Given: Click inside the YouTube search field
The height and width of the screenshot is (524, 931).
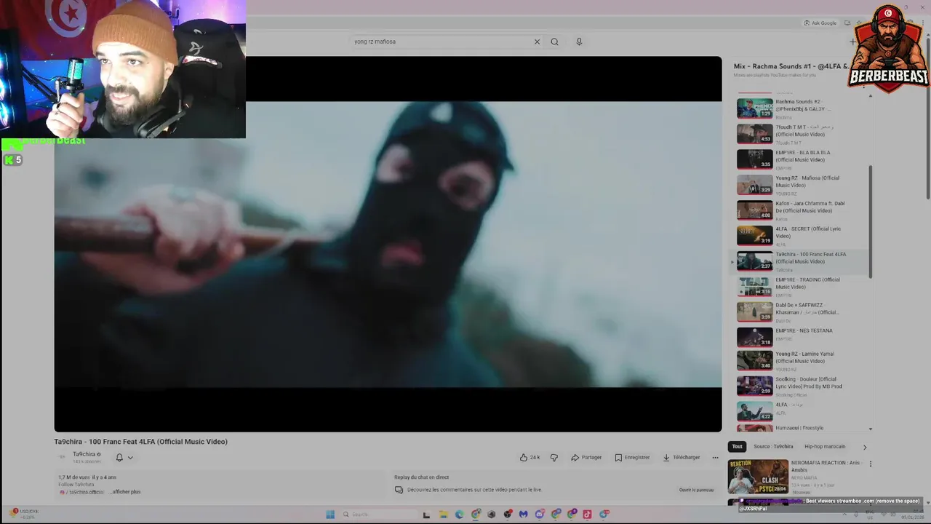Looking at the screenshot, I should [441, 41].
